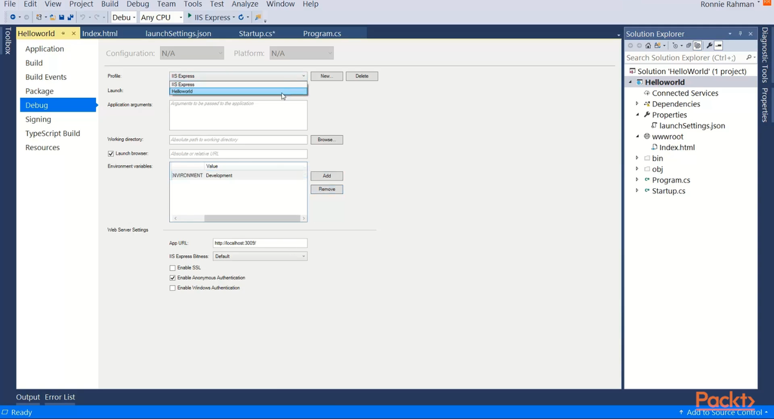Click the wrench Properties icon in Solution Explorer
Screen dimensions: 774x419
click(709, 46)
